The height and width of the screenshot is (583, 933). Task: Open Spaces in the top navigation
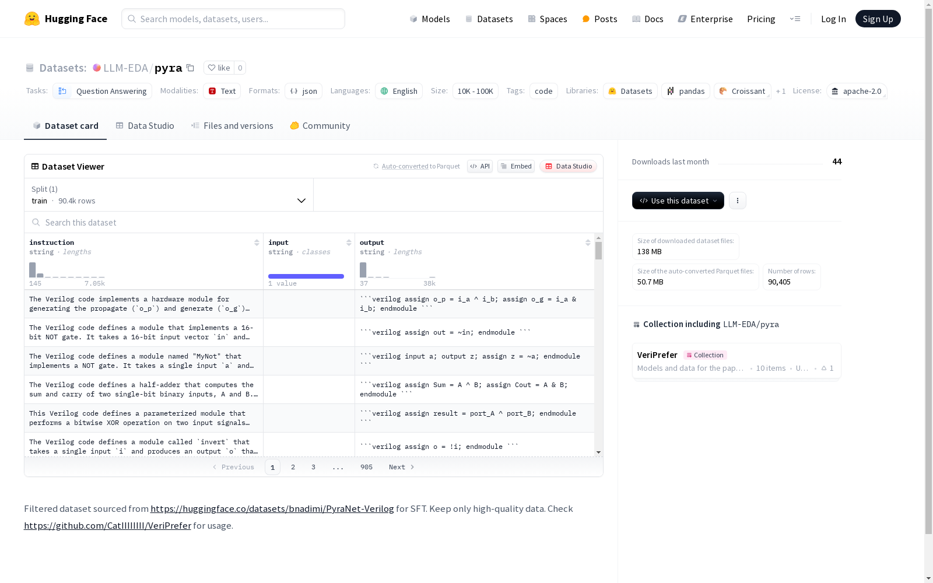[x=548, y=19]
